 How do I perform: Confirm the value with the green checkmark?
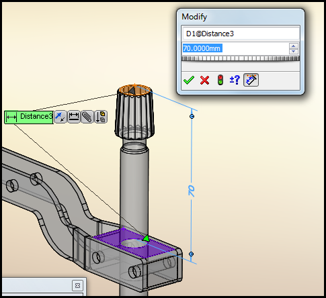coord(189,80)
